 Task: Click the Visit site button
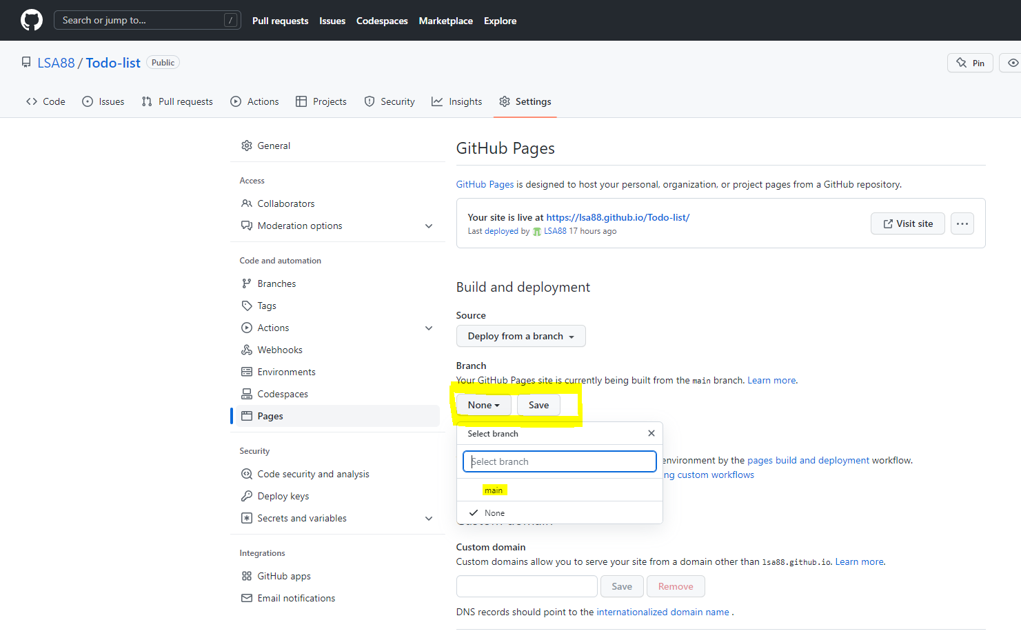908,223
